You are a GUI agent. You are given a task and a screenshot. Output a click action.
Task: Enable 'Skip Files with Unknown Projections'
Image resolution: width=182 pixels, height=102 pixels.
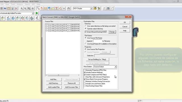pyautogui.click(x=85, y=77)
